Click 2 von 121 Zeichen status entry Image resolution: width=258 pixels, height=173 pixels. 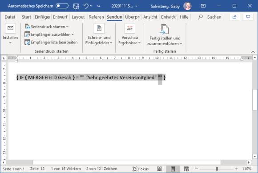tap(102, 169)
